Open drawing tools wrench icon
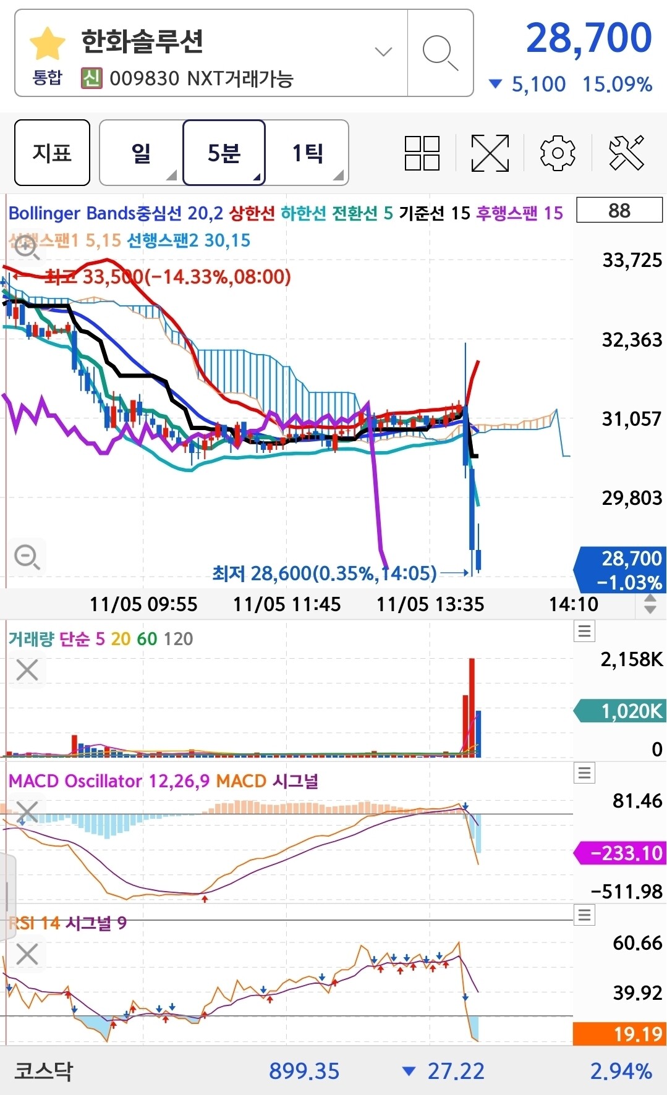 [x=626, y=153]
